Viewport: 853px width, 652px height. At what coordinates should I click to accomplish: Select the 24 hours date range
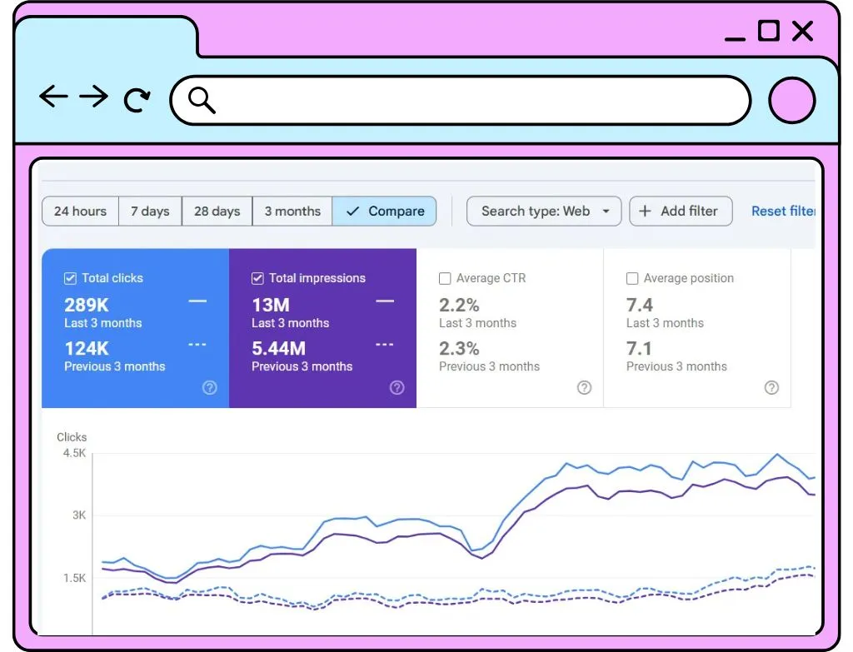point(81,211)
